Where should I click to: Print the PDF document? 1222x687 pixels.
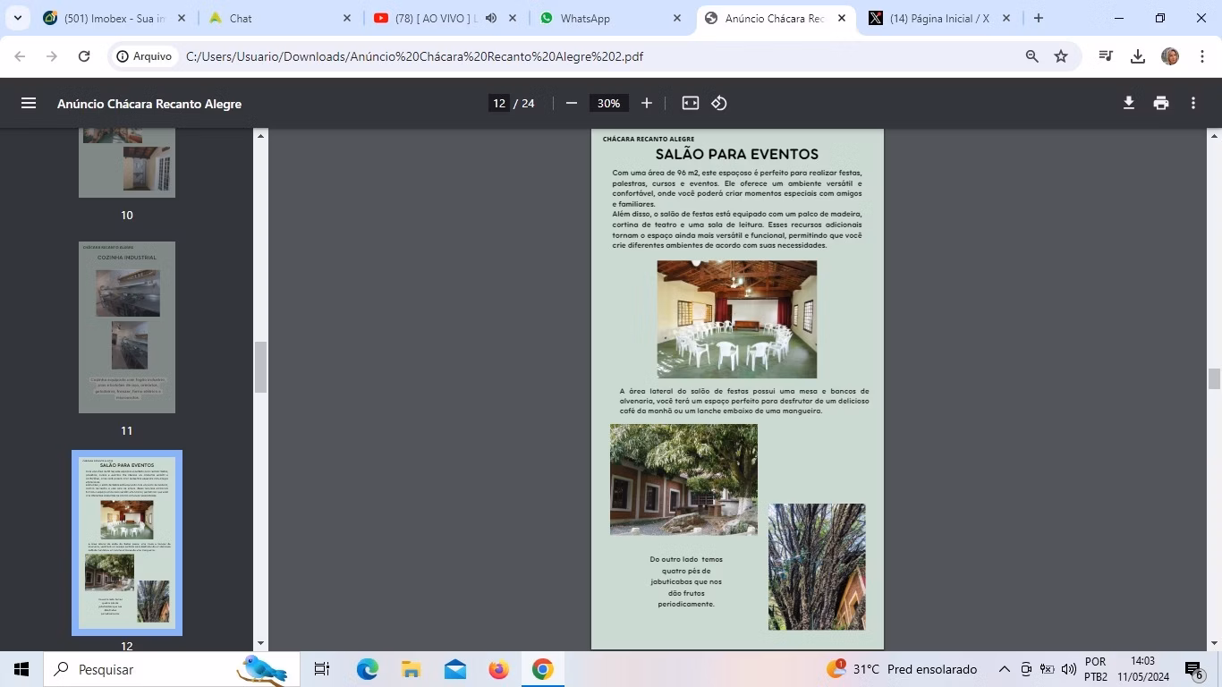[1161, 103]
